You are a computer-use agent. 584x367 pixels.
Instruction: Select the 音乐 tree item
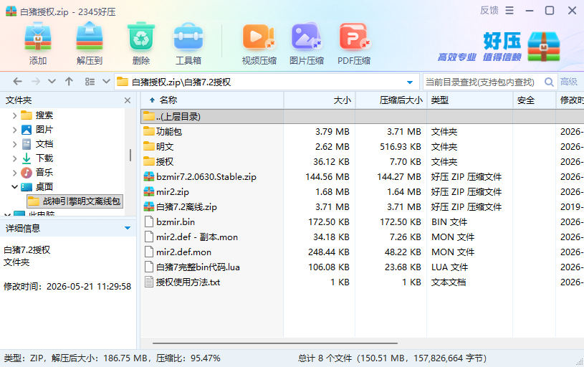click(x=44, y=173)
